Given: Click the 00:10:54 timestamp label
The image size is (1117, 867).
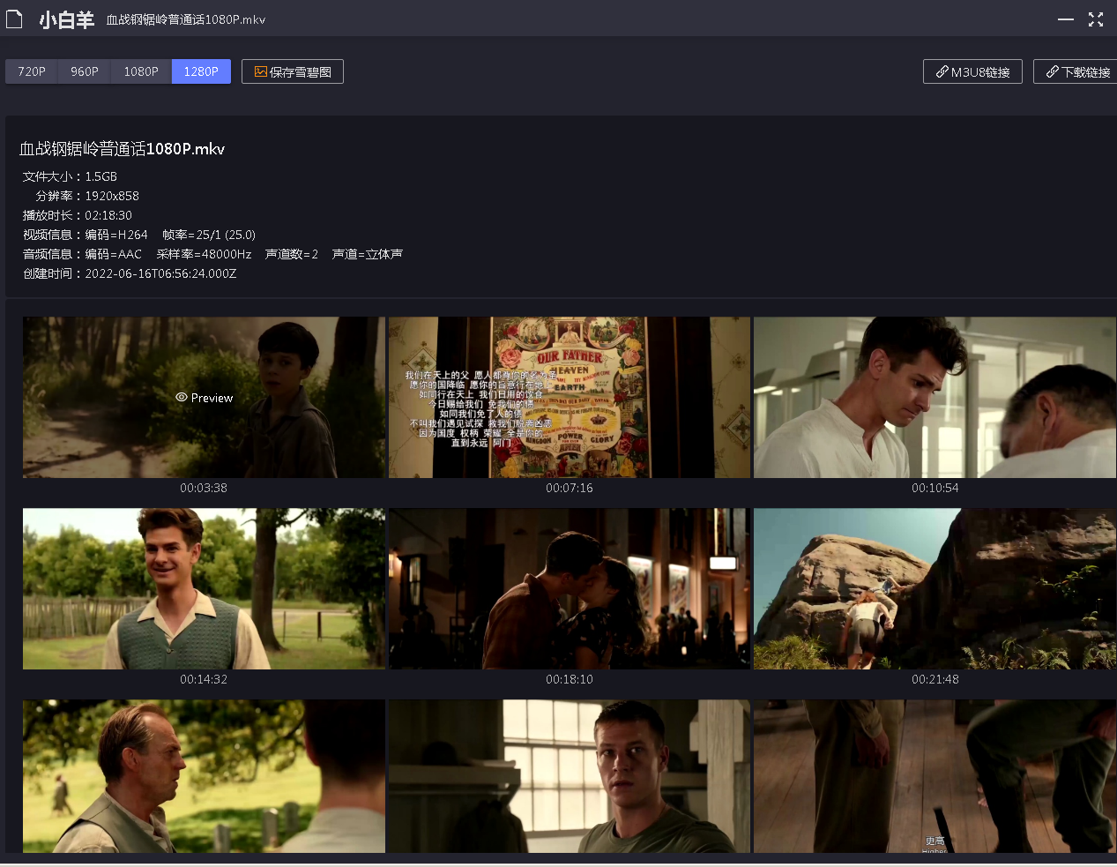Looking at the screenshot, I should [x=935, y=488].
